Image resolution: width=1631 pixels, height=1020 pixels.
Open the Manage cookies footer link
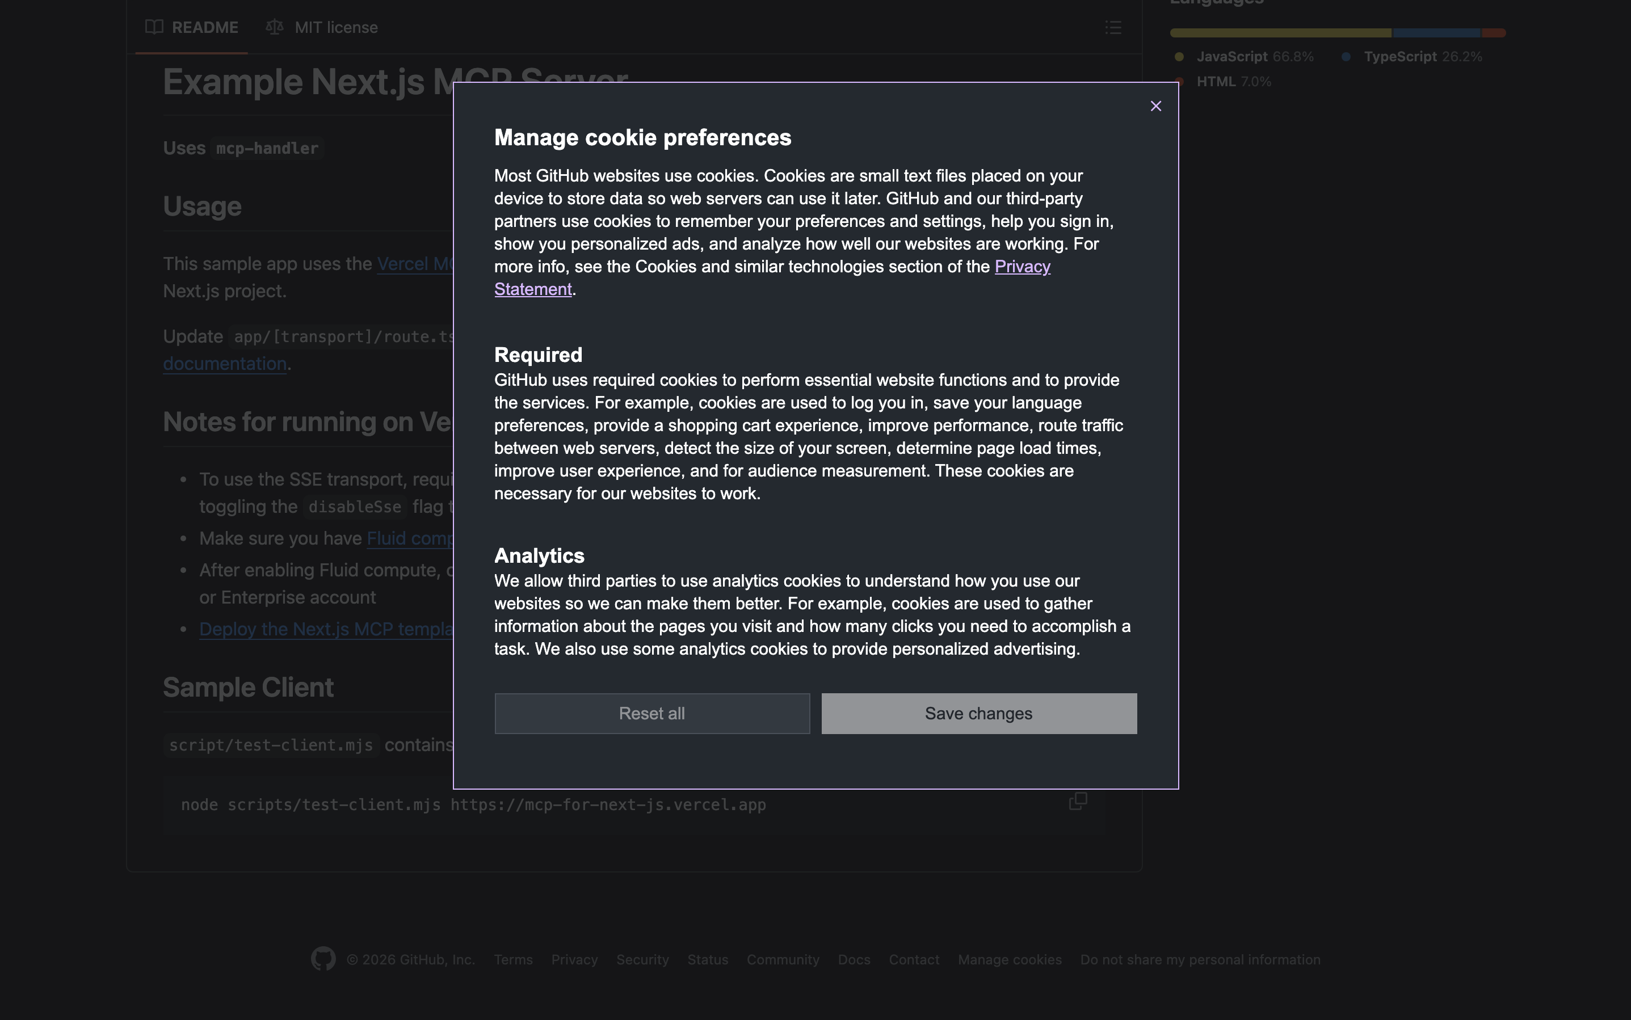(1009, 959)
